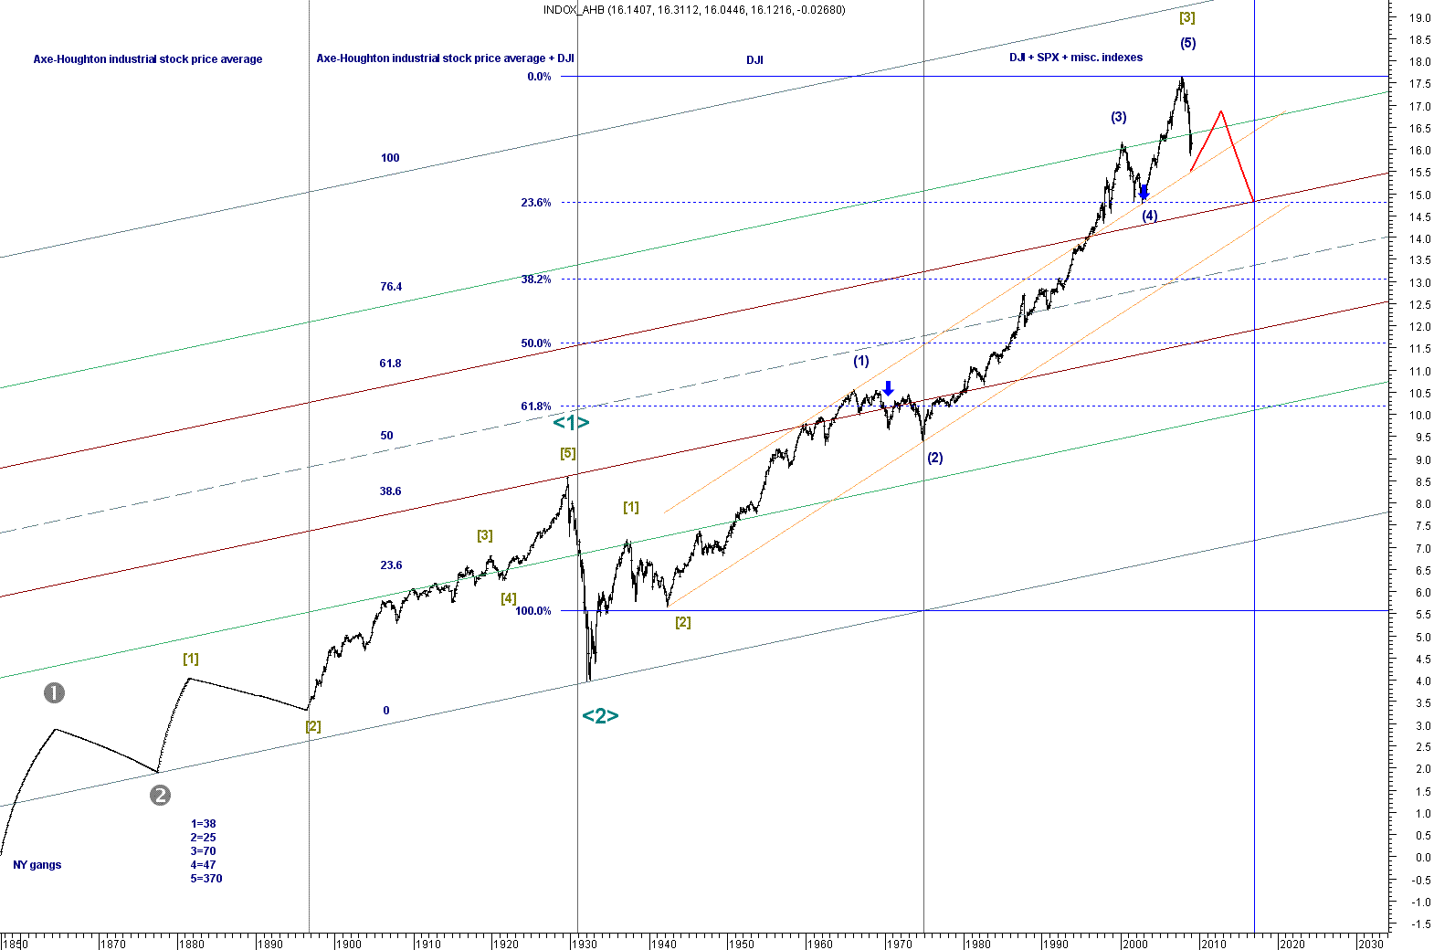Viewport: 1434px width, 950px height.
Task: Click the gray circled number 2 marker
Action: tap(160, 795)
